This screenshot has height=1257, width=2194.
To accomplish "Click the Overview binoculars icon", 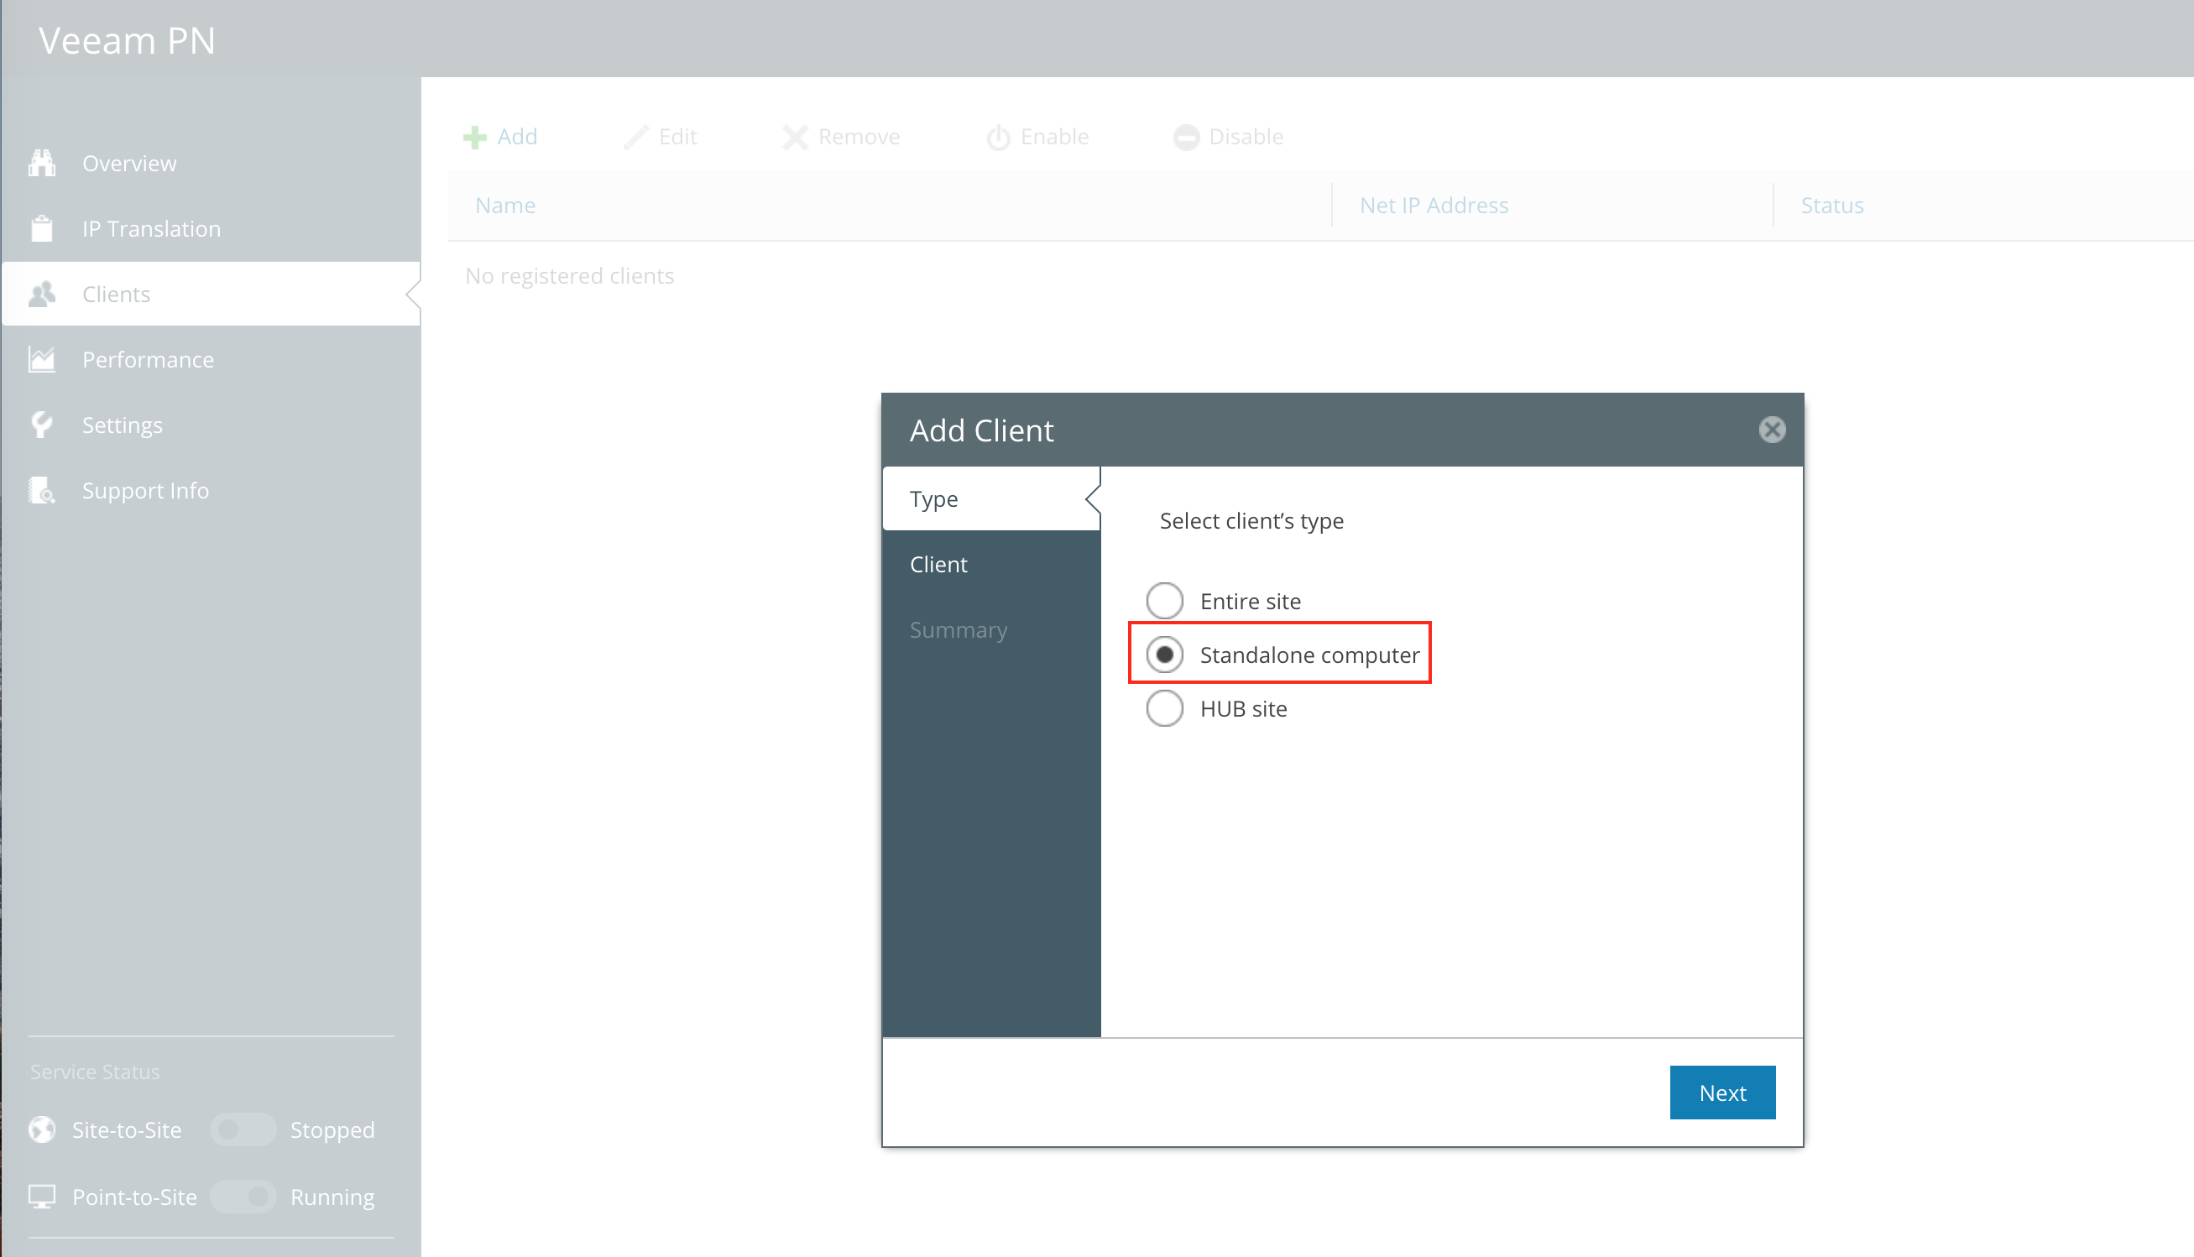I will pyautogui.click(x=41, y=163).
